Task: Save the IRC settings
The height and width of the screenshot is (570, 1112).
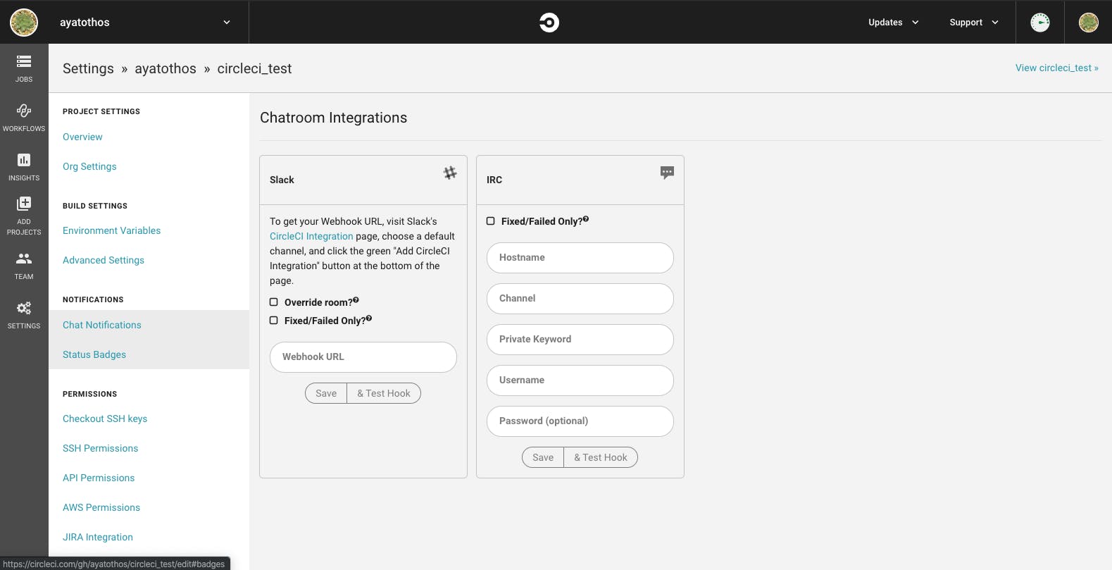Action: 543,457
